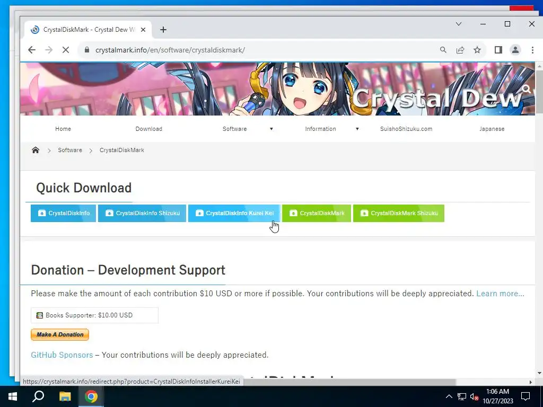Click the browser forward arrow
The image size is (543, 407).
pyautogui.click(x=48, y=50)
